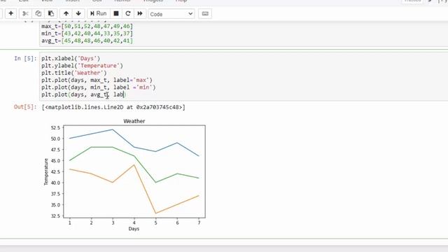The width and height of the screenshot is (448, 252).
Task: Click the Temperature y-axis label
Action: tap(46, 171)
